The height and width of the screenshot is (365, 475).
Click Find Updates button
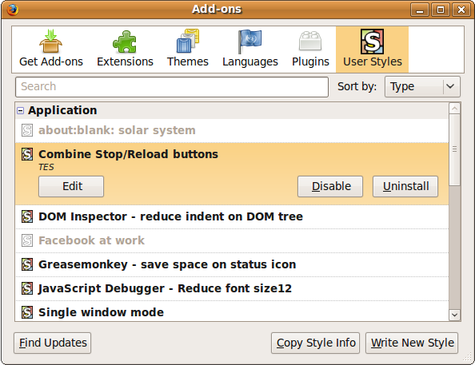(x=53, y=343)
